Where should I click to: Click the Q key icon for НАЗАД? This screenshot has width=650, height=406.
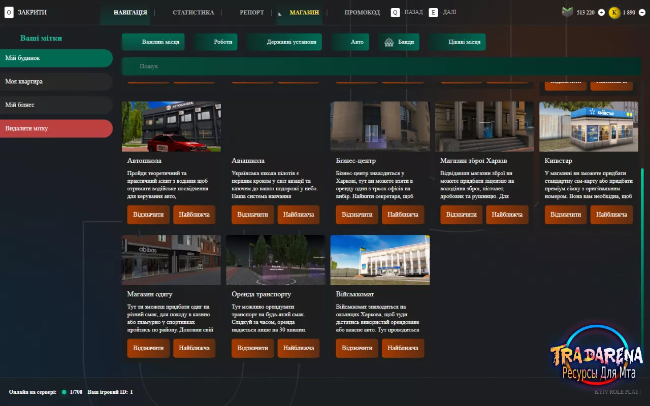pyautogui.click(x=395, y=12)
